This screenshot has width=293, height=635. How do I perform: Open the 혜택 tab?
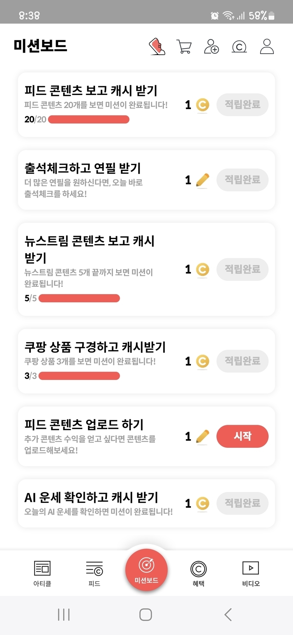(x=198, y=573)
